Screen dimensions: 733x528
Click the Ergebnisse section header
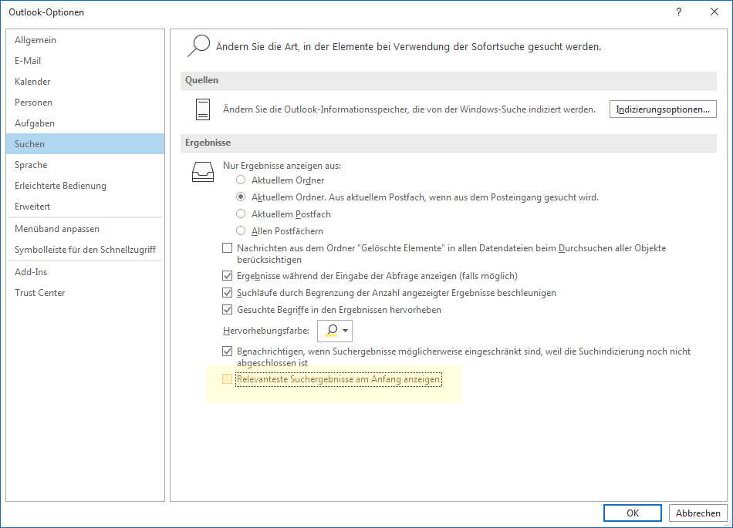pyautogui.click(x=448, y=143)
